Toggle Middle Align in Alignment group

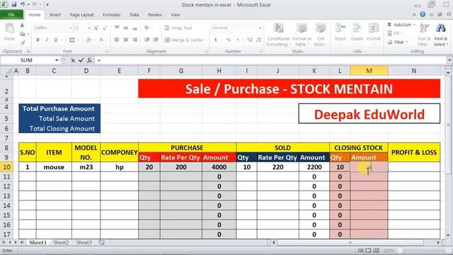pyautogui.click(x=126, y=28)
